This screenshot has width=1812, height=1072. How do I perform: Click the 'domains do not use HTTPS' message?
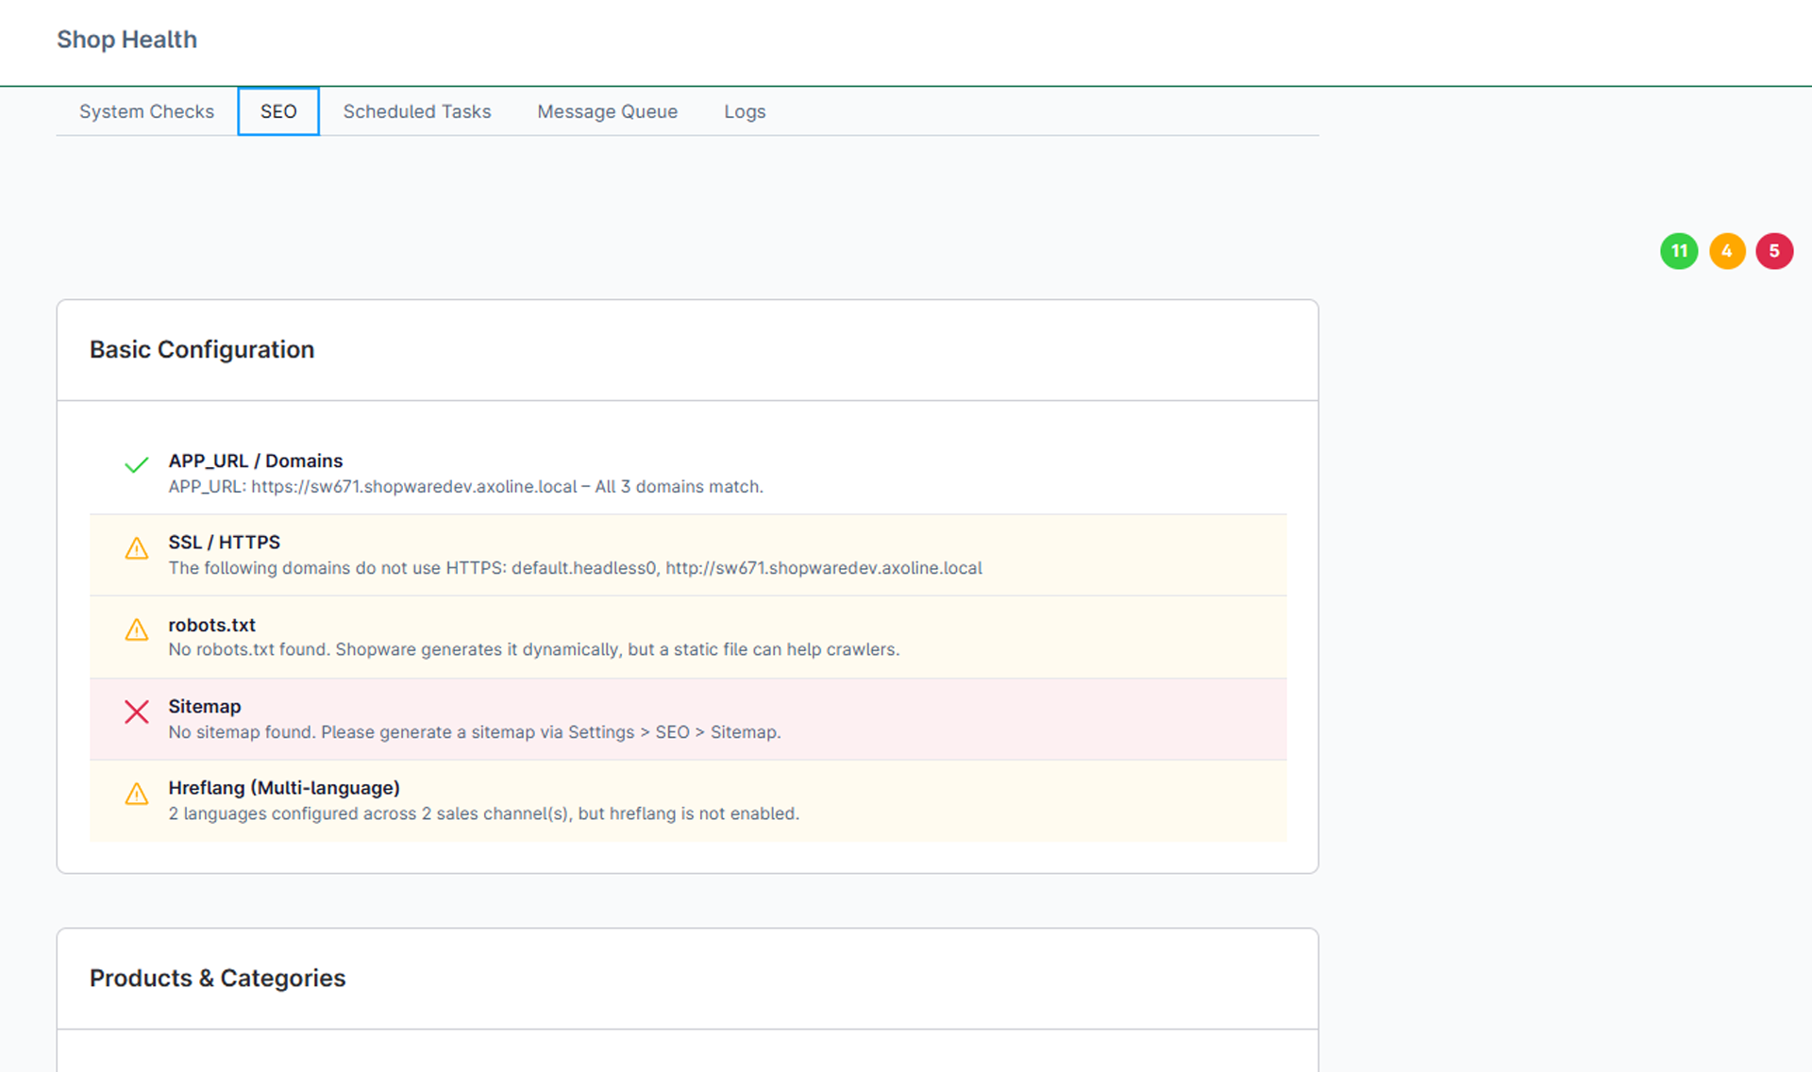[576, 568]
